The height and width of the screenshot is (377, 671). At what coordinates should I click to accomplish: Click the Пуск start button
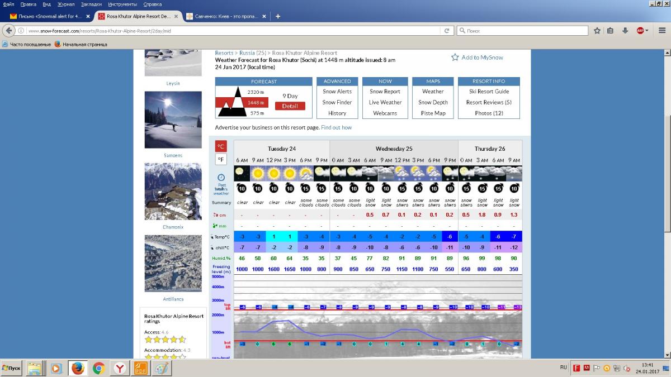pyautogui.click(x=12, y=368)
